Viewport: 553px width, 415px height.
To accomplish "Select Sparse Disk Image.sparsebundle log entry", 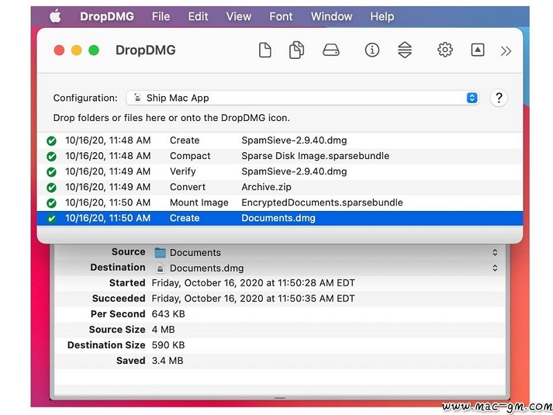I will click(315, 156).
